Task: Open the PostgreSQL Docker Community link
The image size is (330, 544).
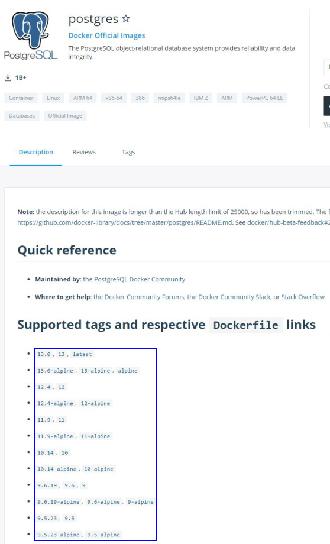Action: [x=134, y=279]
